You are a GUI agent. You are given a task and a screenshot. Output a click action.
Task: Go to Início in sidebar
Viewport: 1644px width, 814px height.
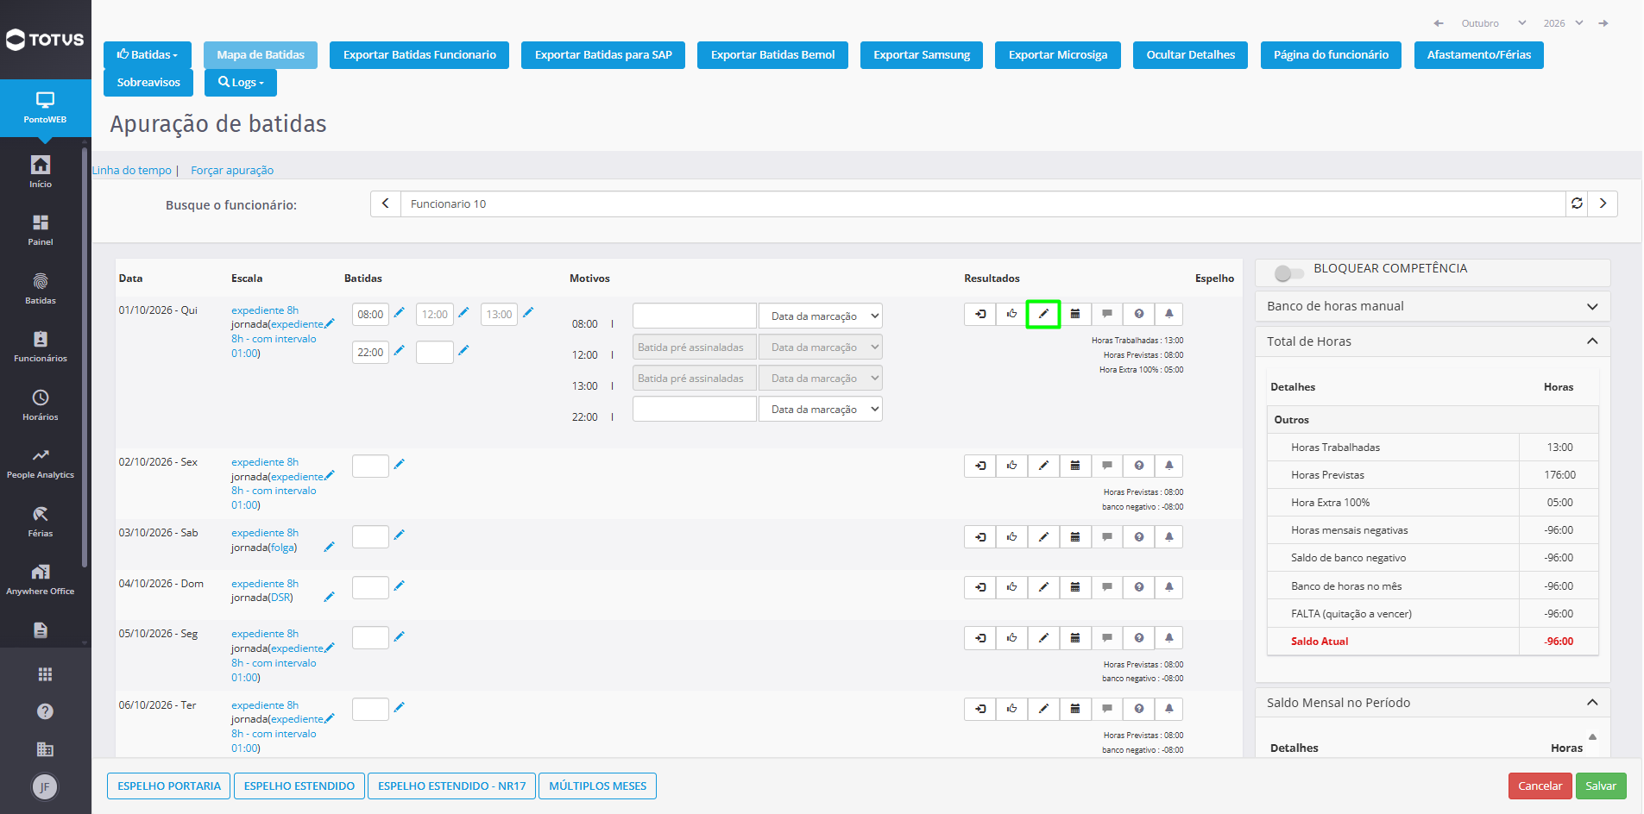pos(41,172)
